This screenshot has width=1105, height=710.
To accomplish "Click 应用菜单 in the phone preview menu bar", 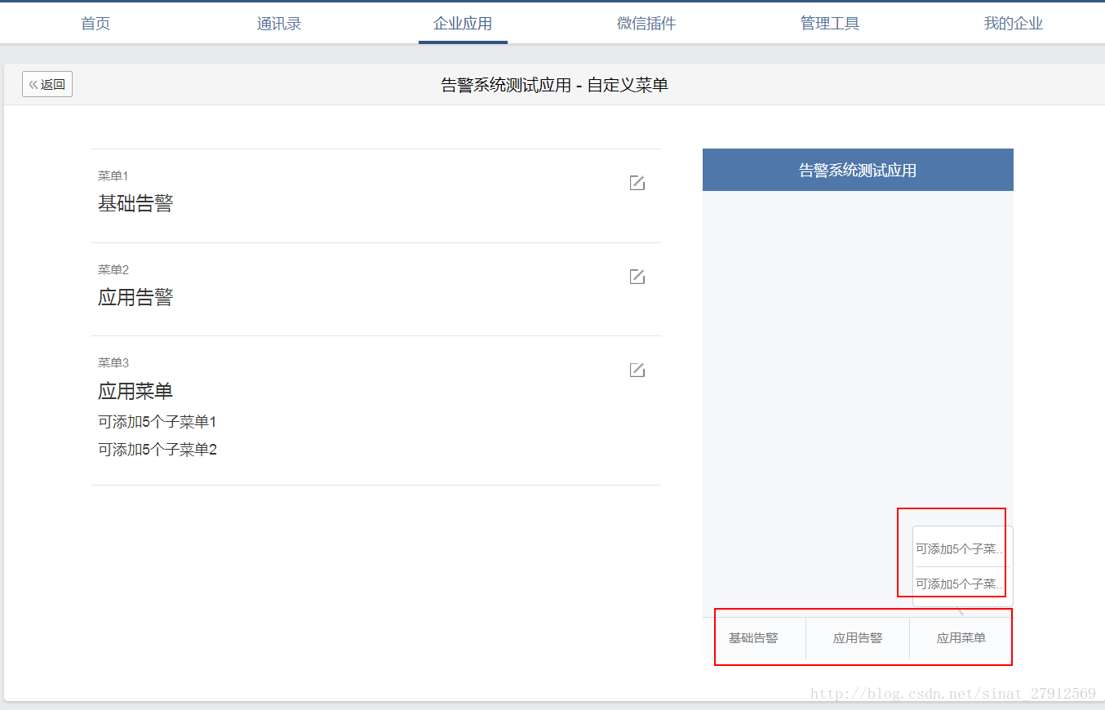I will [961, 638].
